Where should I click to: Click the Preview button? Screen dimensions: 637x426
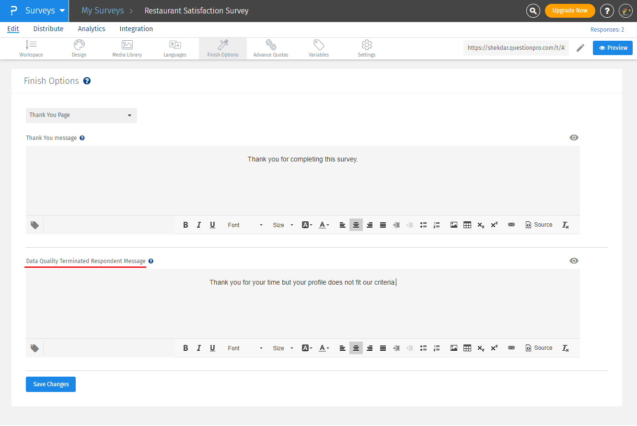click(613, 48)
